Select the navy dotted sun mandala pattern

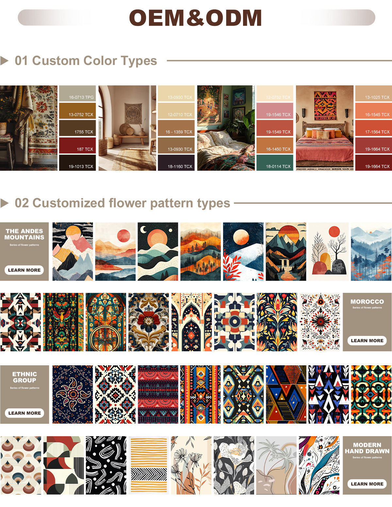[73, 394]
